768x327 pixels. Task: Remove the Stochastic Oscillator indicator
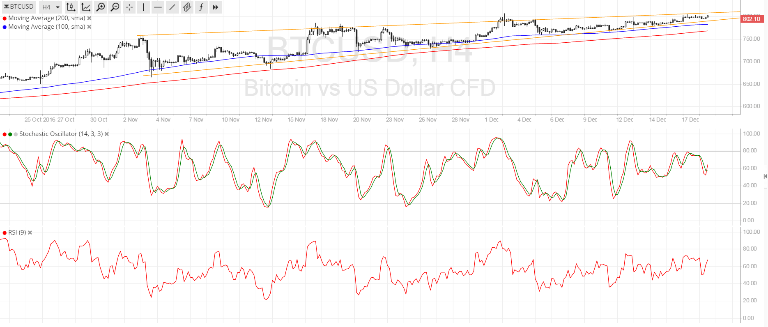[x=107, y=134]
